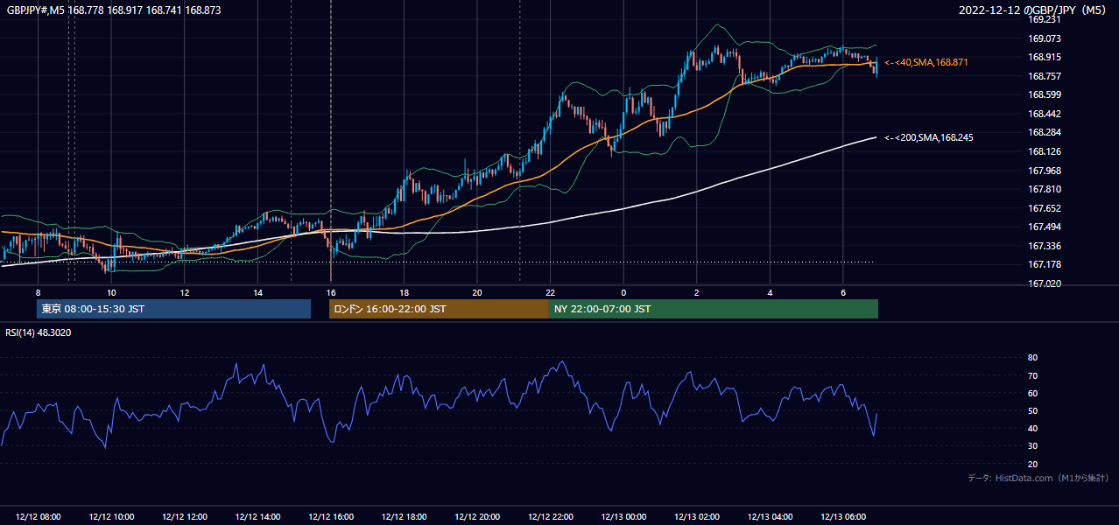Select the NY 22:00-07:00 JST session bar

[x=714, y=309]
